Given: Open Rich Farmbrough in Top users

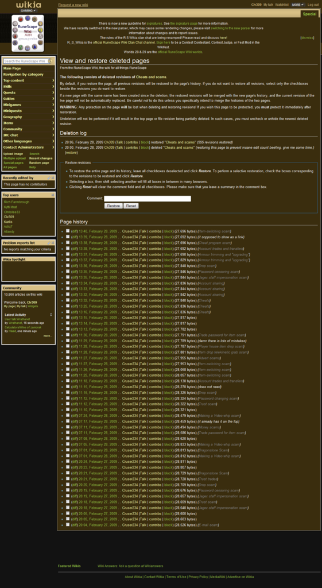Looking at the screenshot, I should [17, 202].
